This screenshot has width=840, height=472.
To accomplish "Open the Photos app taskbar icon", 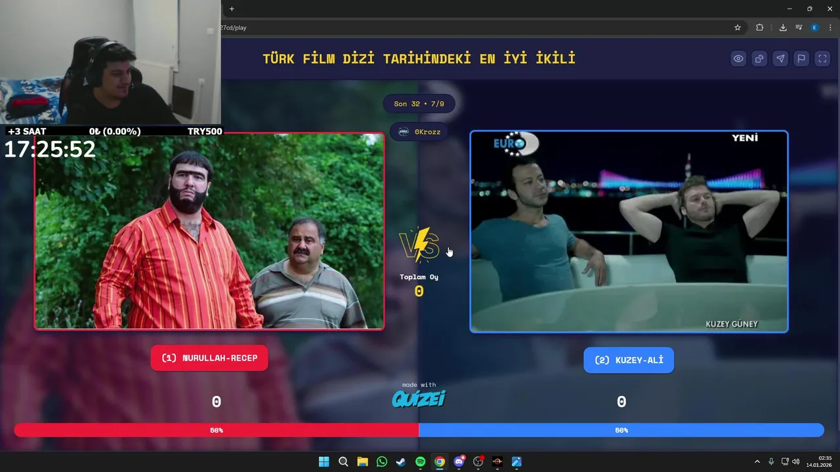I will [x=517, y=462].
